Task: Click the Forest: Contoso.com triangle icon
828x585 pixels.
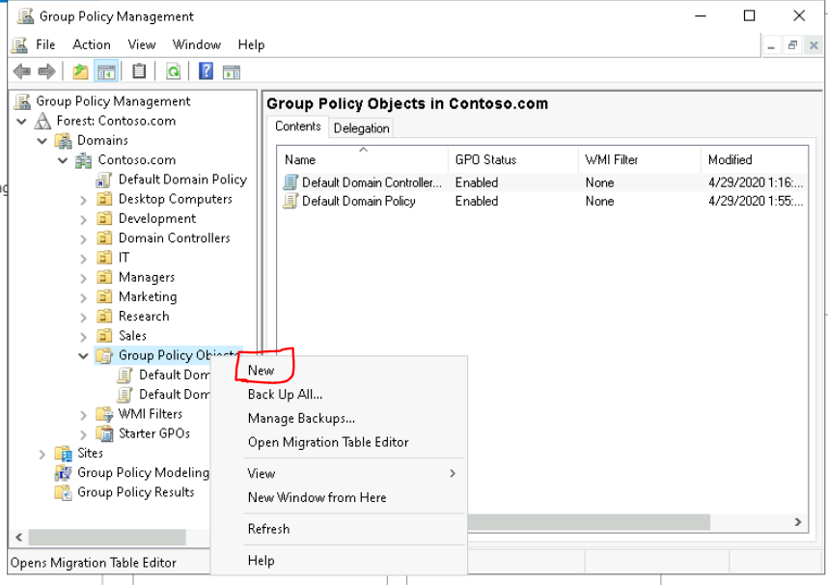Action: 42,121
